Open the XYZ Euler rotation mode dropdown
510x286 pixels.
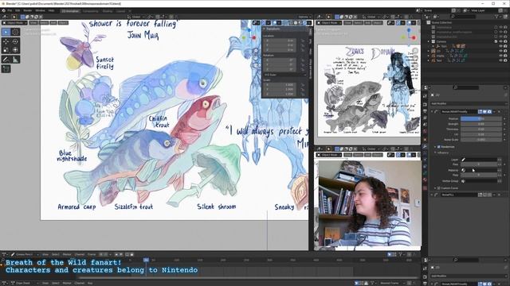[x=285, y=75]
